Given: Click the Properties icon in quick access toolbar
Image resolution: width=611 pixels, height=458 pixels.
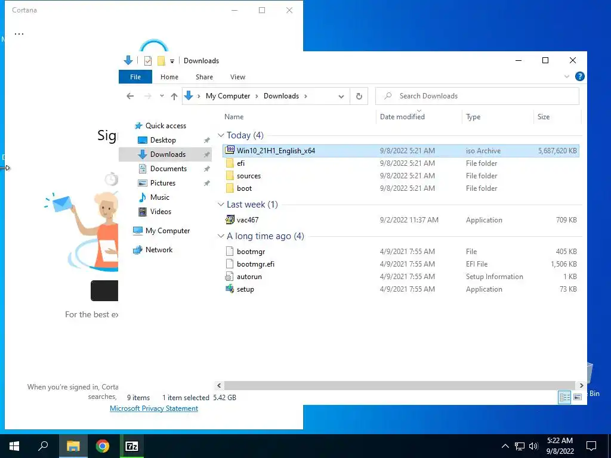Looking at the screenshot, I should point(148,61).
